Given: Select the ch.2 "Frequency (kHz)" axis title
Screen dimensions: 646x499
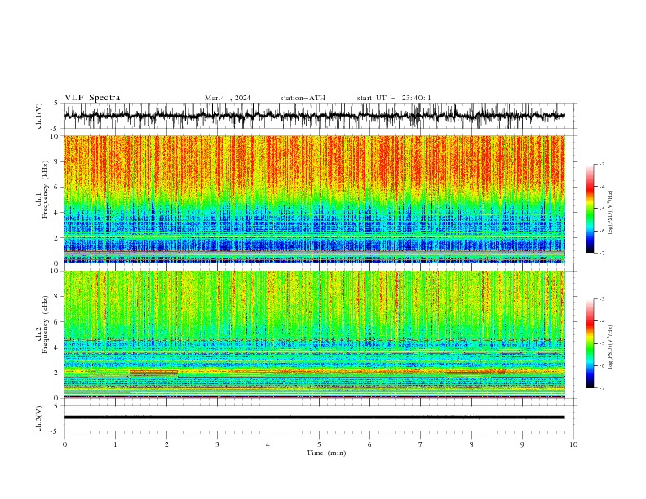Looking at the screenshot, I should (x=45, y=324).
